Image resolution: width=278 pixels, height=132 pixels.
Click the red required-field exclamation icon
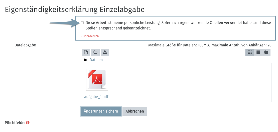click(x=28, y=123)
